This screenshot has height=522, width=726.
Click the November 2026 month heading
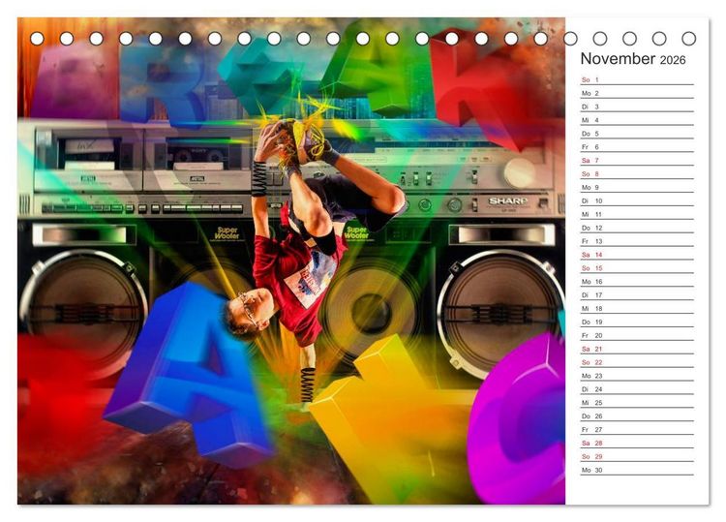point(632,59)
